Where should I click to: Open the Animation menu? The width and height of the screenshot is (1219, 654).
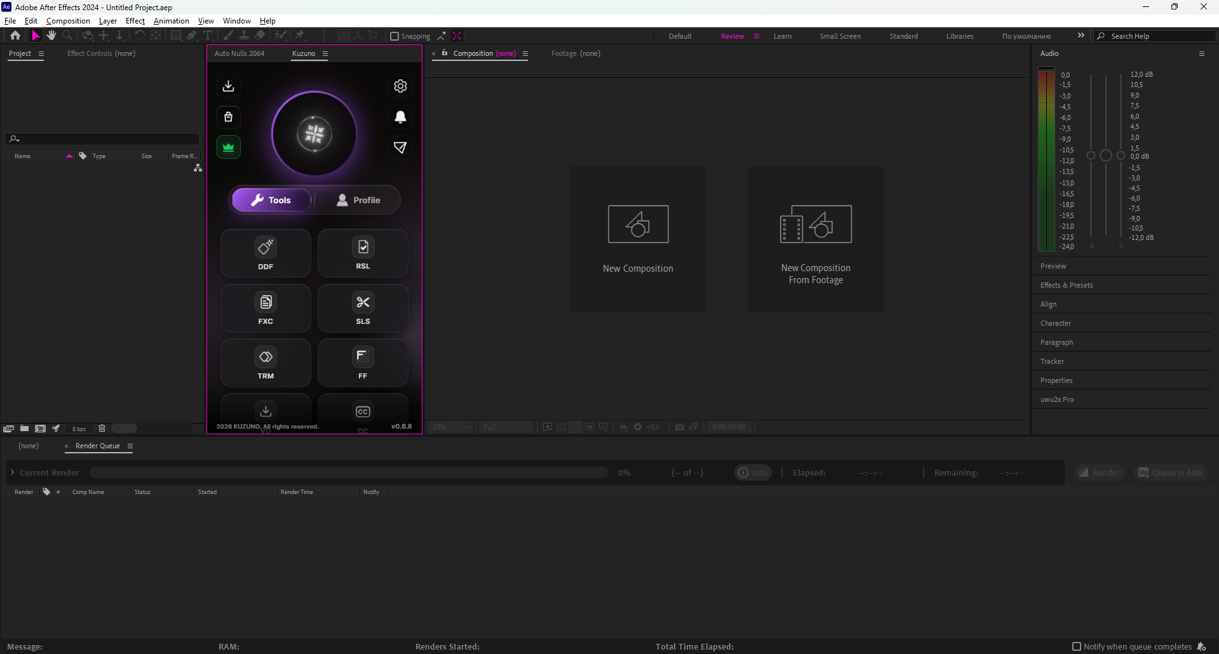(172, 21)
